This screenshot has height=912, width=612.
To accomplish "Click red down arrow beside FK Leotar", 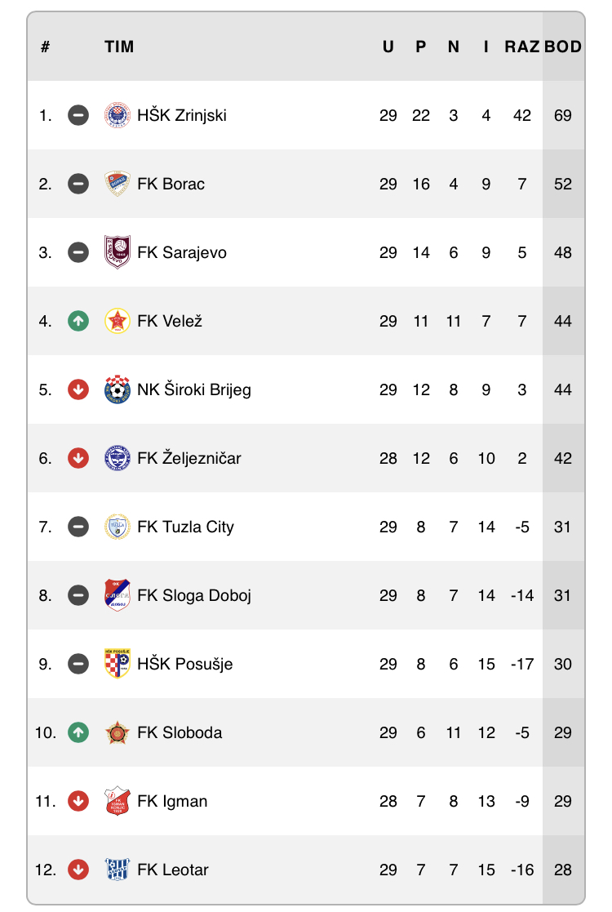I will coord(78,870).
